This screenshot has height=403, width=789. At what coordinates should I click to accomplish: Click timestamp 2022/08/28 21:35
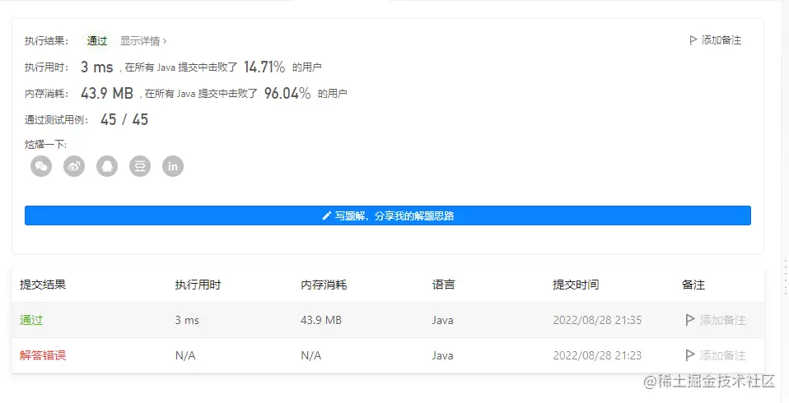(x=597, y=320)
